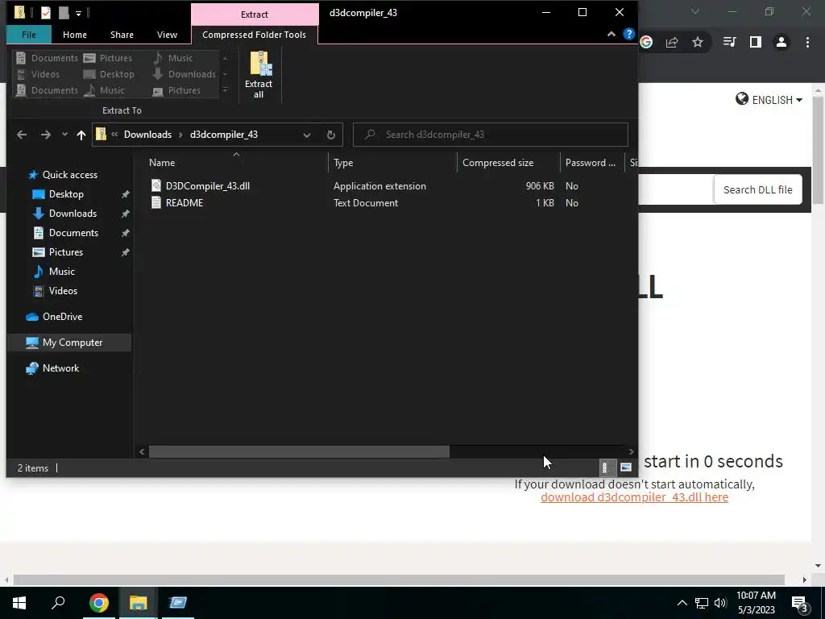Unpin Downloads using its pin icon

125,214
